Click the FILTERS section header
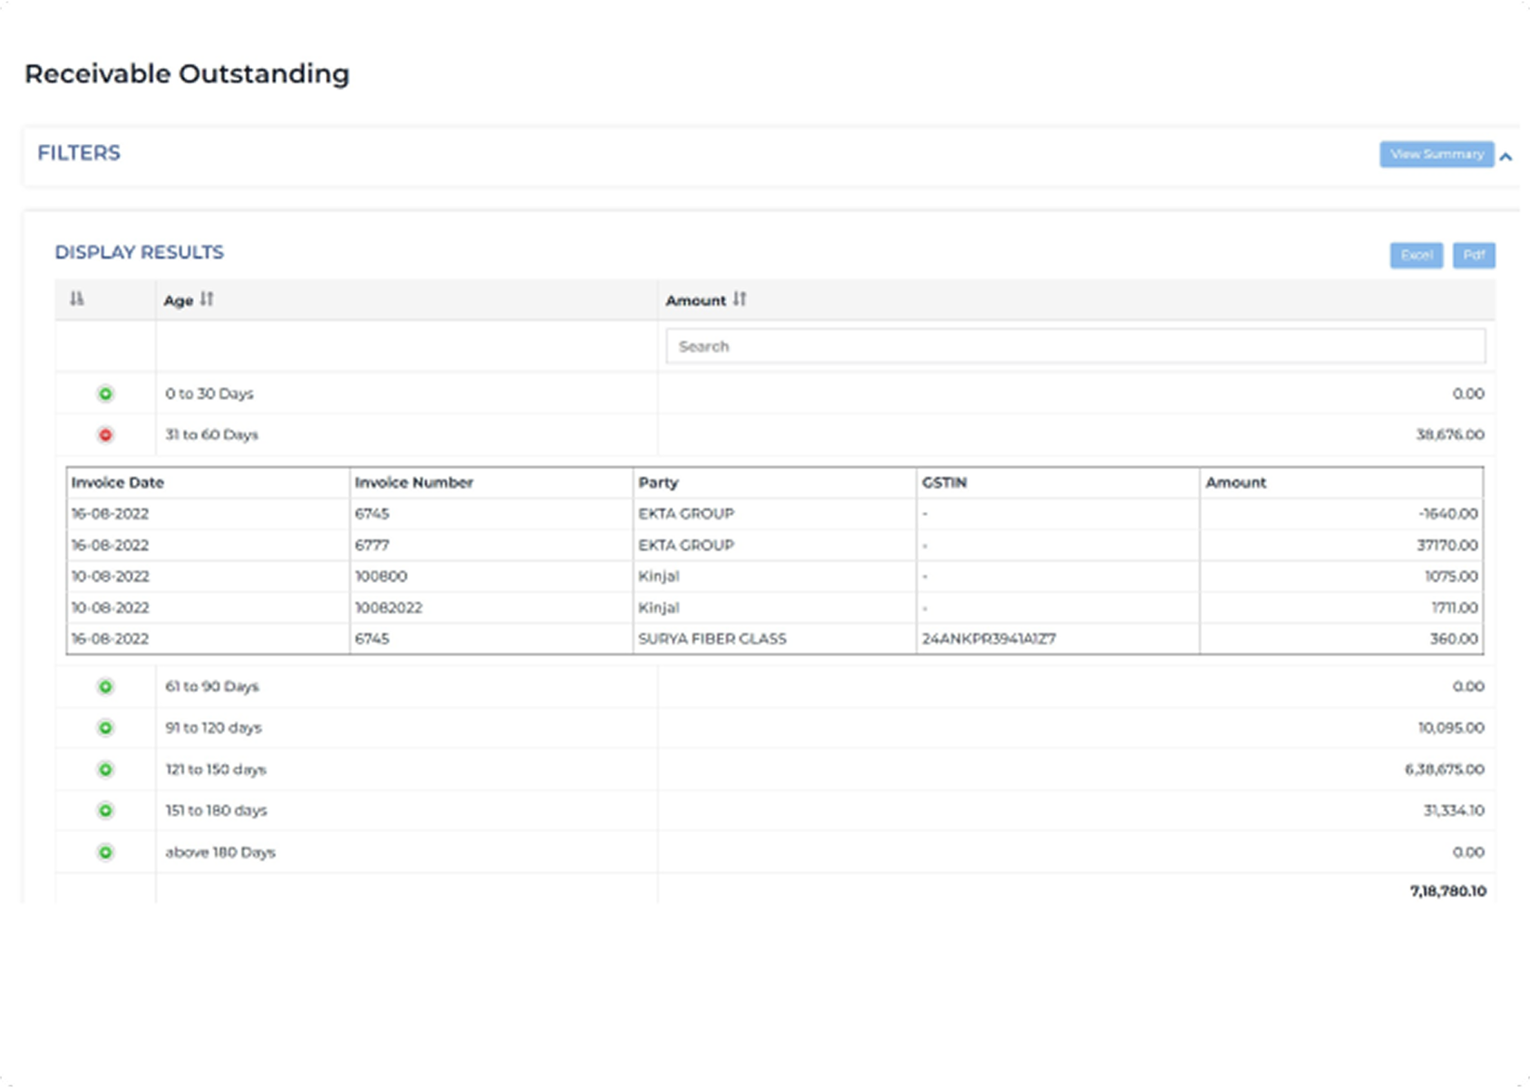1530x1088 pixels. click(x=79, y=154)
